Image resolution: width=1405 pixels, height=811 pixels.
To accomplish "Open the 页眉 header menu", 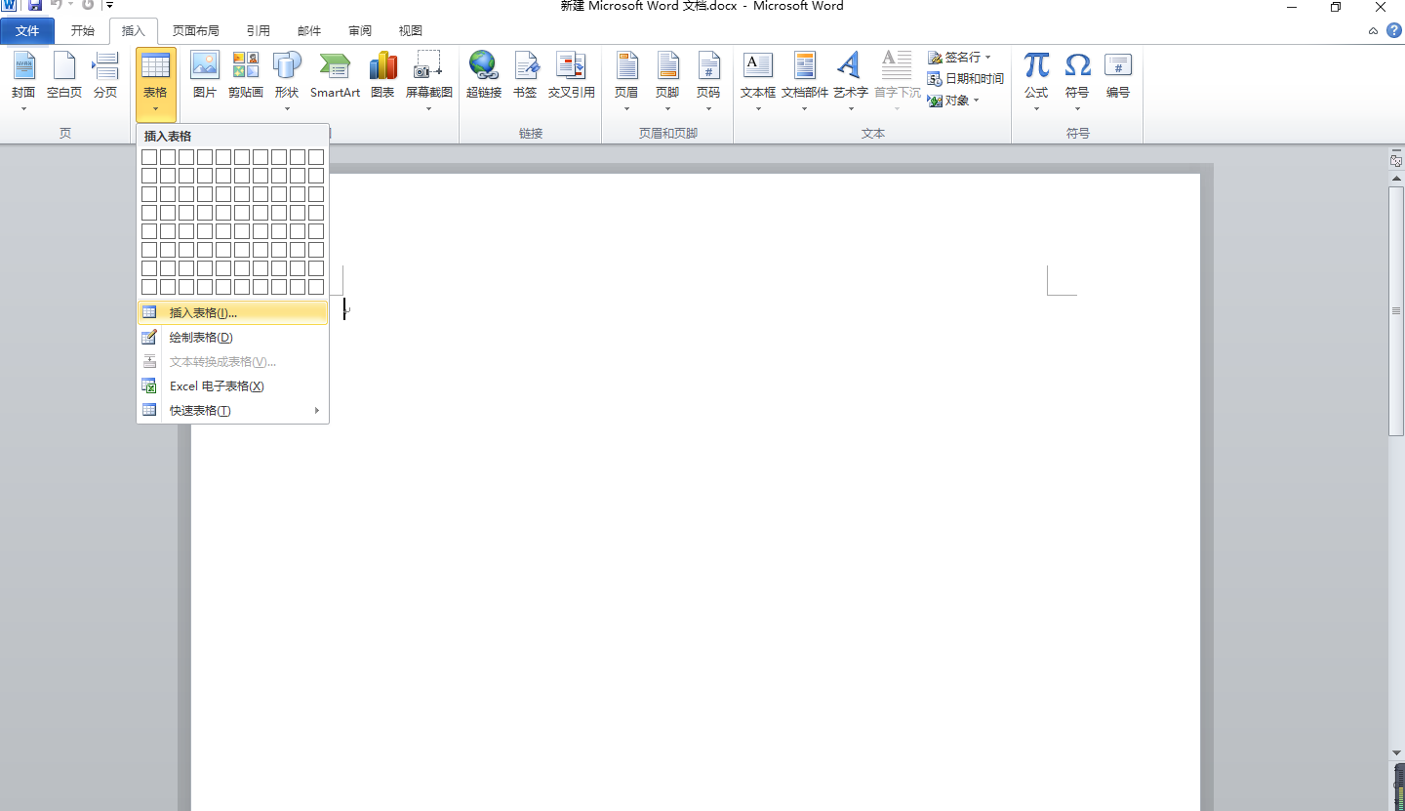I will click(626, 81).
